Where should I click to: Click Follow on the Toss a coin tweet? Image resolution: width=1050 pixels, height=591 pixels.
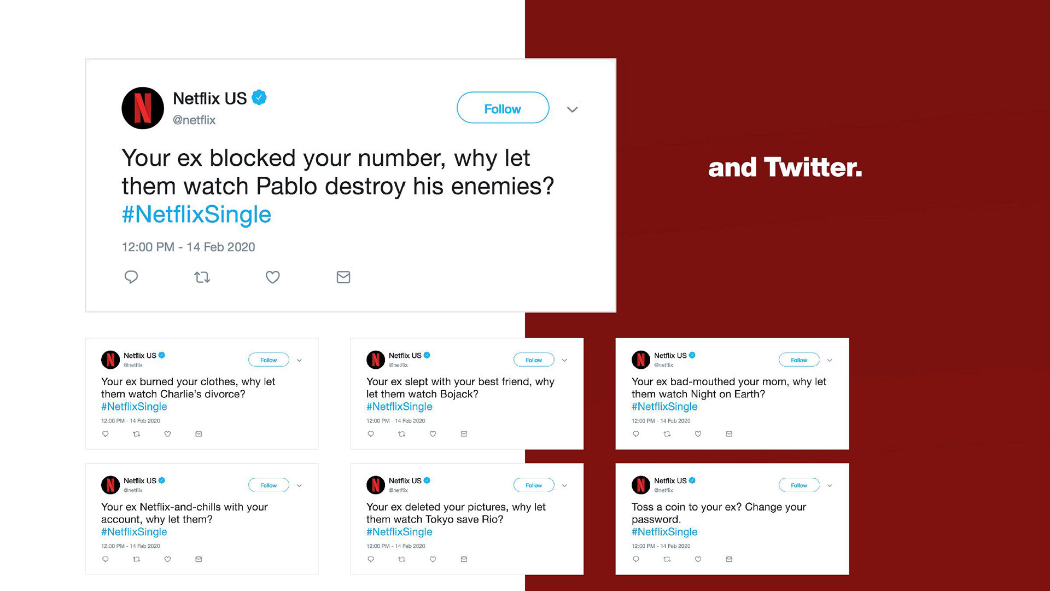click(x=798, y=485)
